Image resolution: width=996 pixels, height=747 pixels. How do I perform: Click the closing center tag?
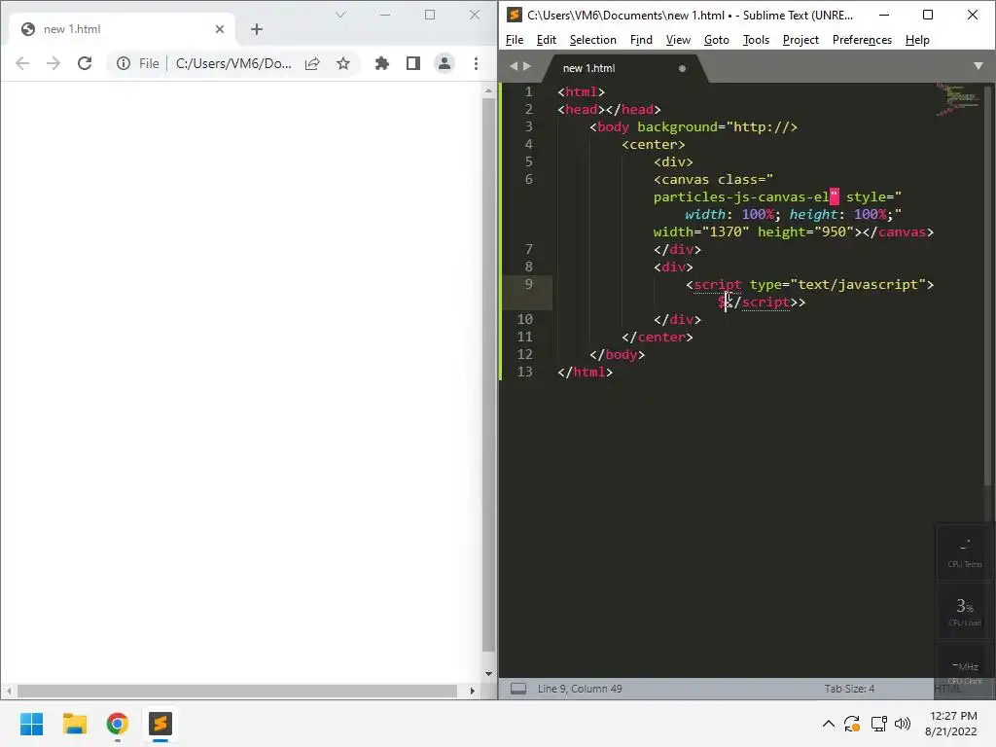[x=658, y=338]
